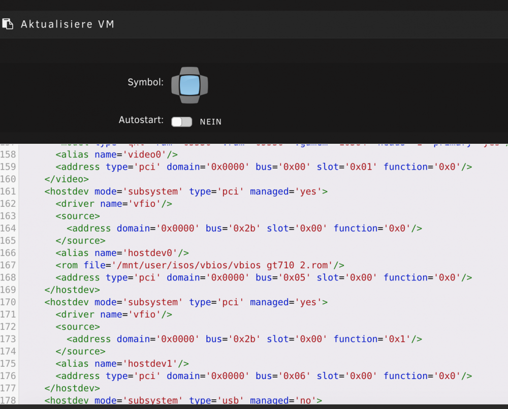Click line number 170 in the gutter
The height and width of the screenshot is (409, 508).
click(x=8, y=302)
